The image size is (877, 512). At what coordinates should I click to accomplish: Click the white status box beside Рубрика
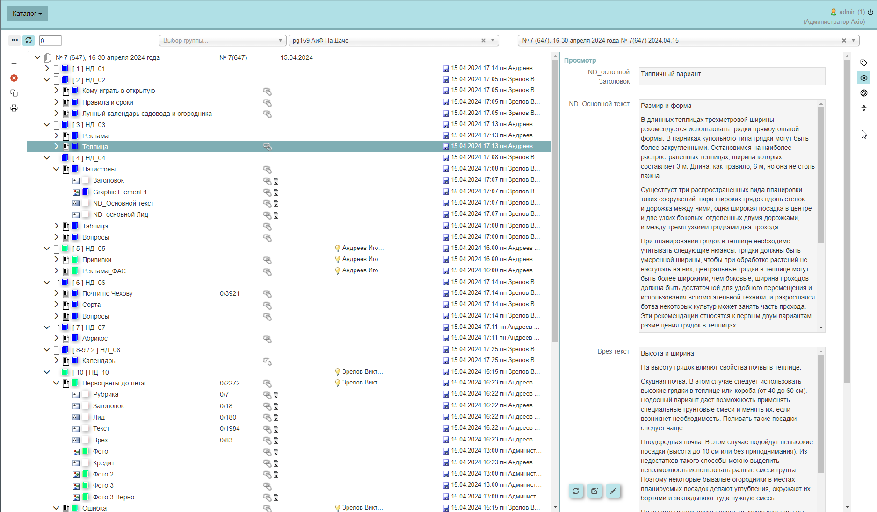86,394
